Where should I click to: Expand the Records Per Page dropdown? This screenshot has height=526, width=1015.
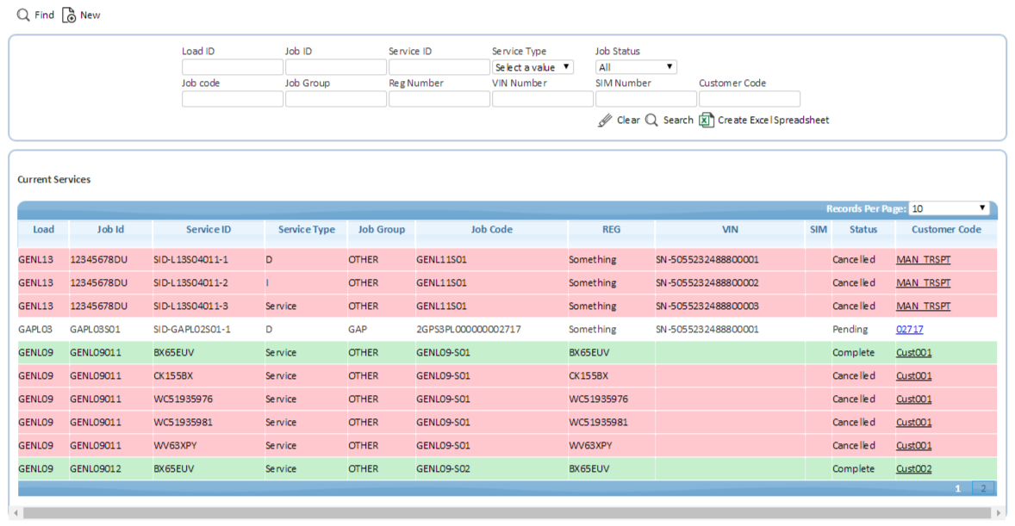pyautogui.click(x=950, y=208)
